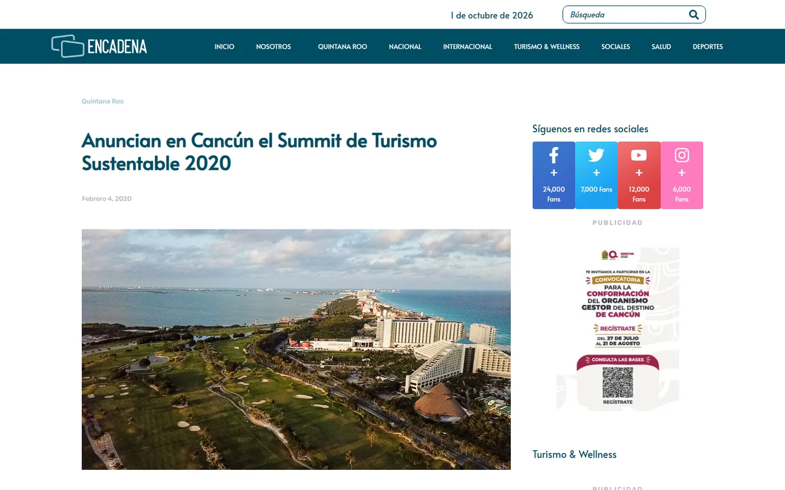Open the YouTube follow icon
Viewport: 785px width, 490px height.
(x=639, y=155)
